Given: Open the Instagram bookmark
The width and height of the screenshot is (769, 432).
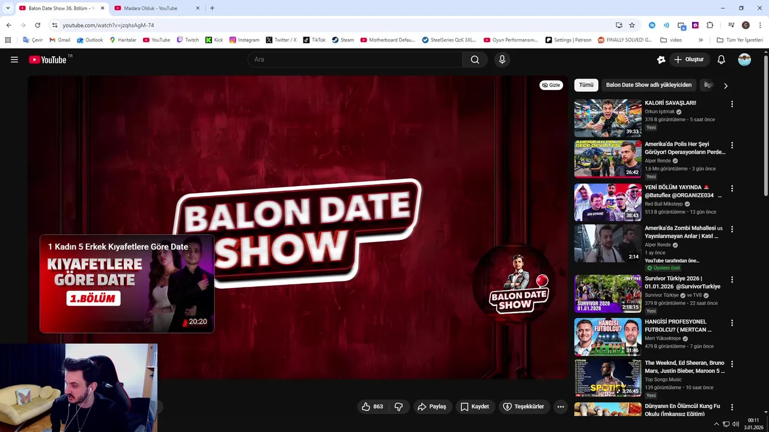Looking at the screenshot, I should [x=245, y=40].
